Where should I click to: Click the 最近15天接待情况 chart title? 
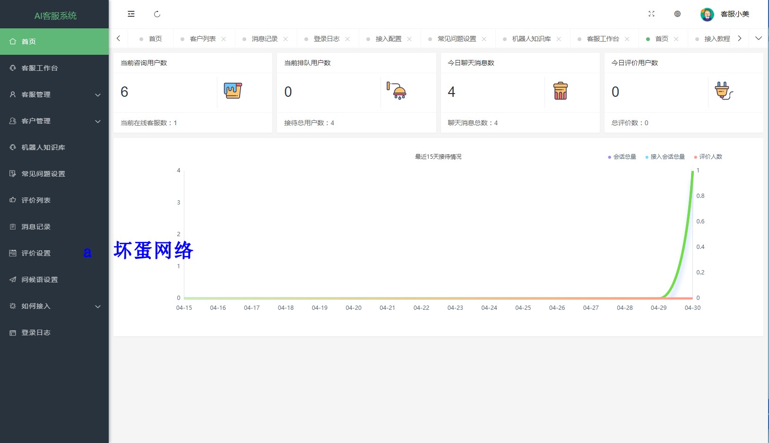(x=438, y=157)
